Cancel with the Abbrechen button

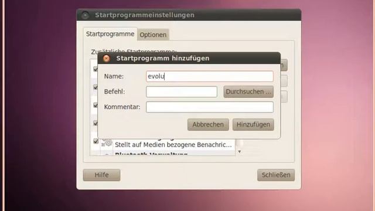(208, 124)
